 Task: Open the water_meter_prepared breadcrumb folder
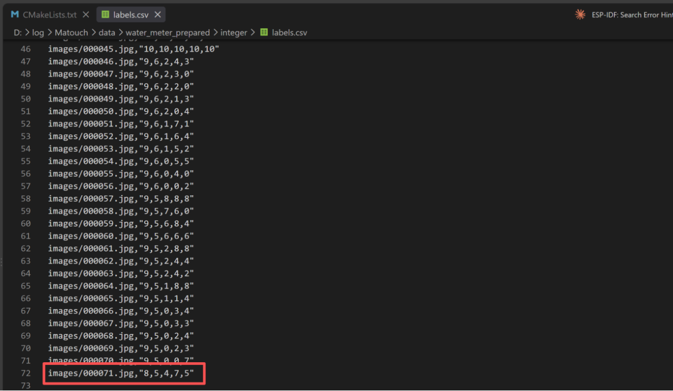[x=167, y=33]
